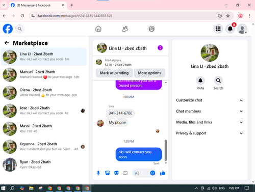Go back using the Marketplace back arrow
The width and height of the screenshot is (255, 192).
coord(7,43)
